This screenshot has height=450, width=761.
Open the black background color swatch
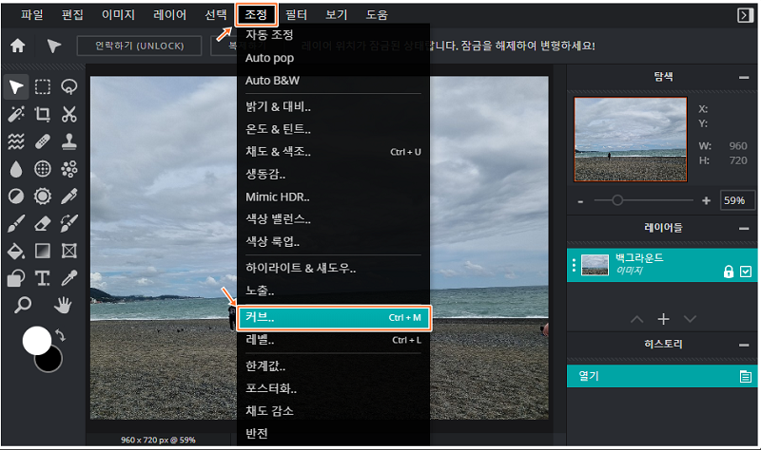click(x=51, y=361)
